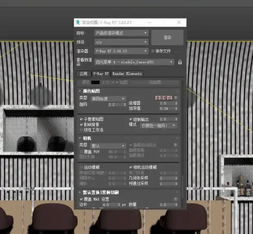Open the 目标 (target) render mode dropdown
This screenshot has height=234, width=253.
pos(121,33)
